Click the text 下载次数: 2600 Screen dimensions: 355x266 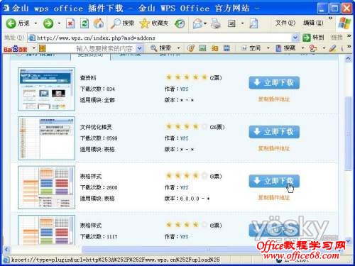[x=99, y=187]
